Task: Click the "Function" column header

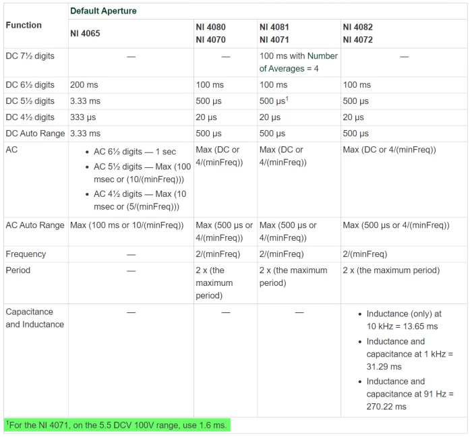Action: 24,25
